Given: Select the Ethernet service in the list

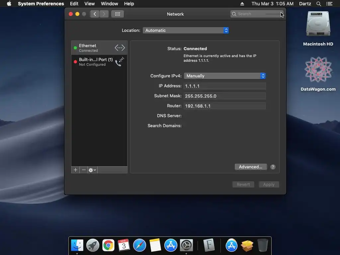Looking at the screenshot, I should (99, 48).
